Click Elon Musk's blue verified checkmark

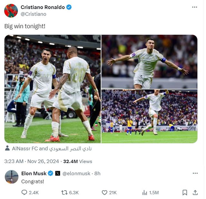(51, 173)
